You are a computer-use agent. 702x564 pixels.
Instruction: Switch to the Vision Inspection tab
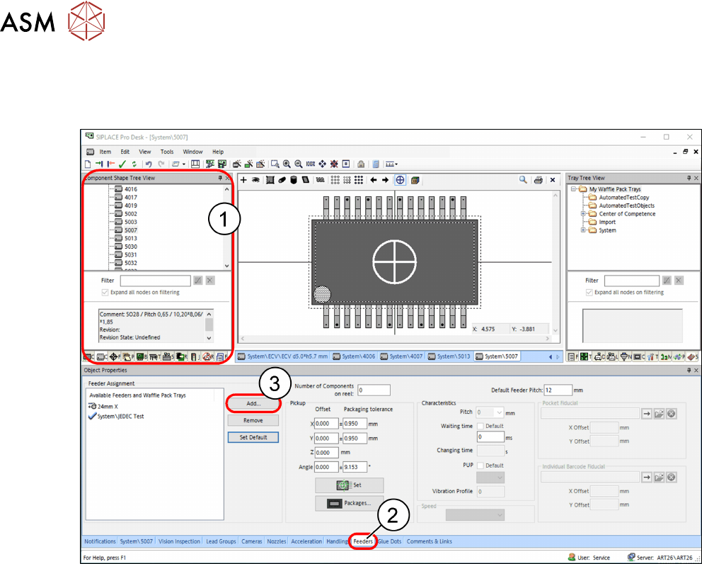tap(179, 541)
